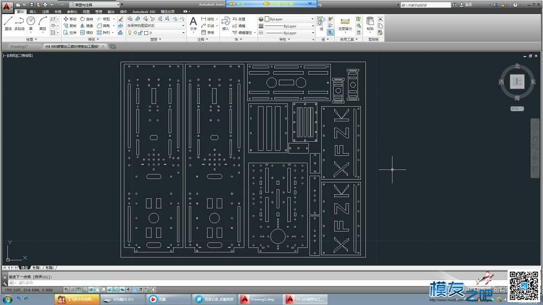Select the Line (直线) draw tool
This screenshot has height=305, width=543.
[x=8, y=23]
